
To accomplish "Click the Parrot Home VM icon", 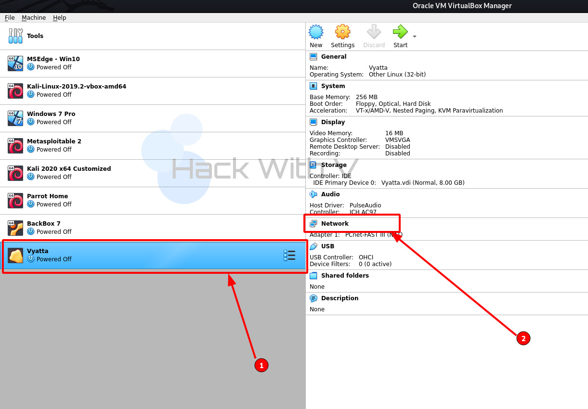I will click(15, 201).
